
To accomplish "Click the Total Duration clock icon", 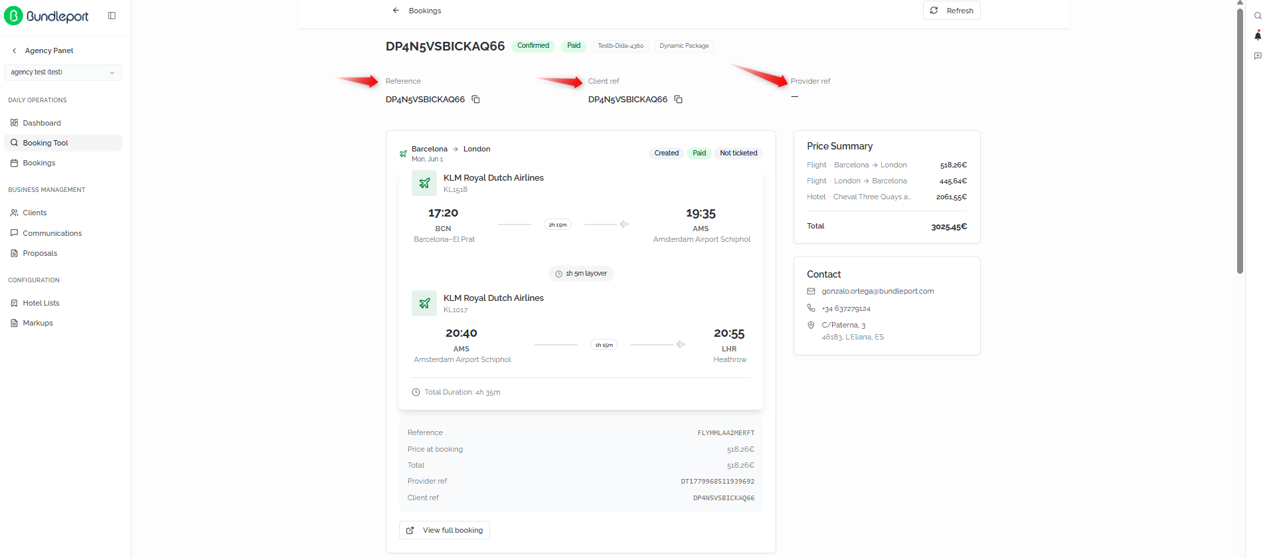I will coord(416,392).
